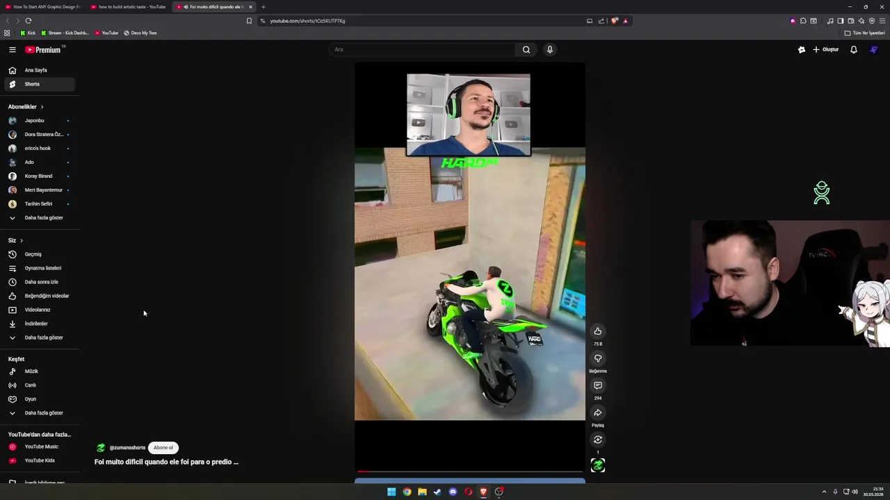The image size is (890, 500).
Task: Open Canlı live section
Action: 39,385
